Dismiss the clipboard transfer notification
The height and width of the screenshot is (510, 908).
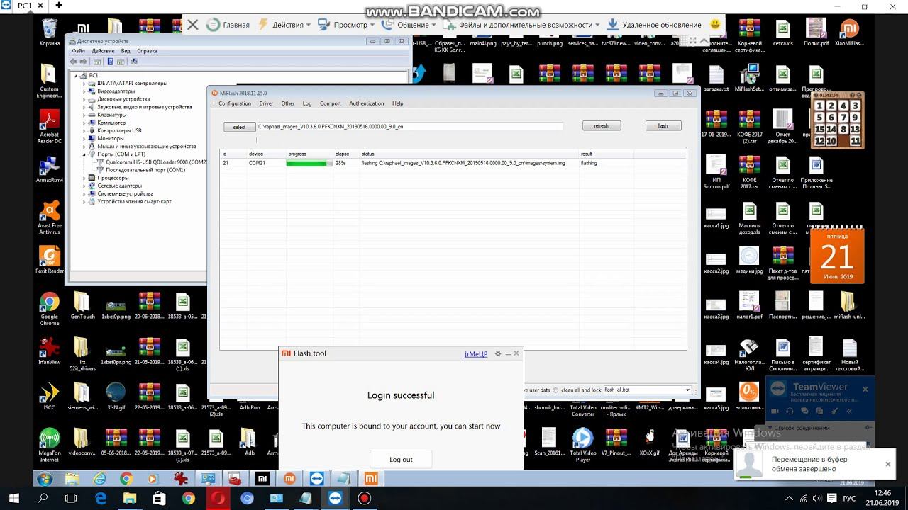[887, 464]
